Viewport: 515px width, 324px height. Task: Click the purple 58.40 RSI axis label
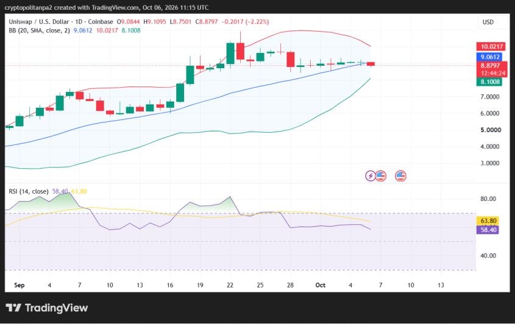pyautogui.click(x=488, y=230)
